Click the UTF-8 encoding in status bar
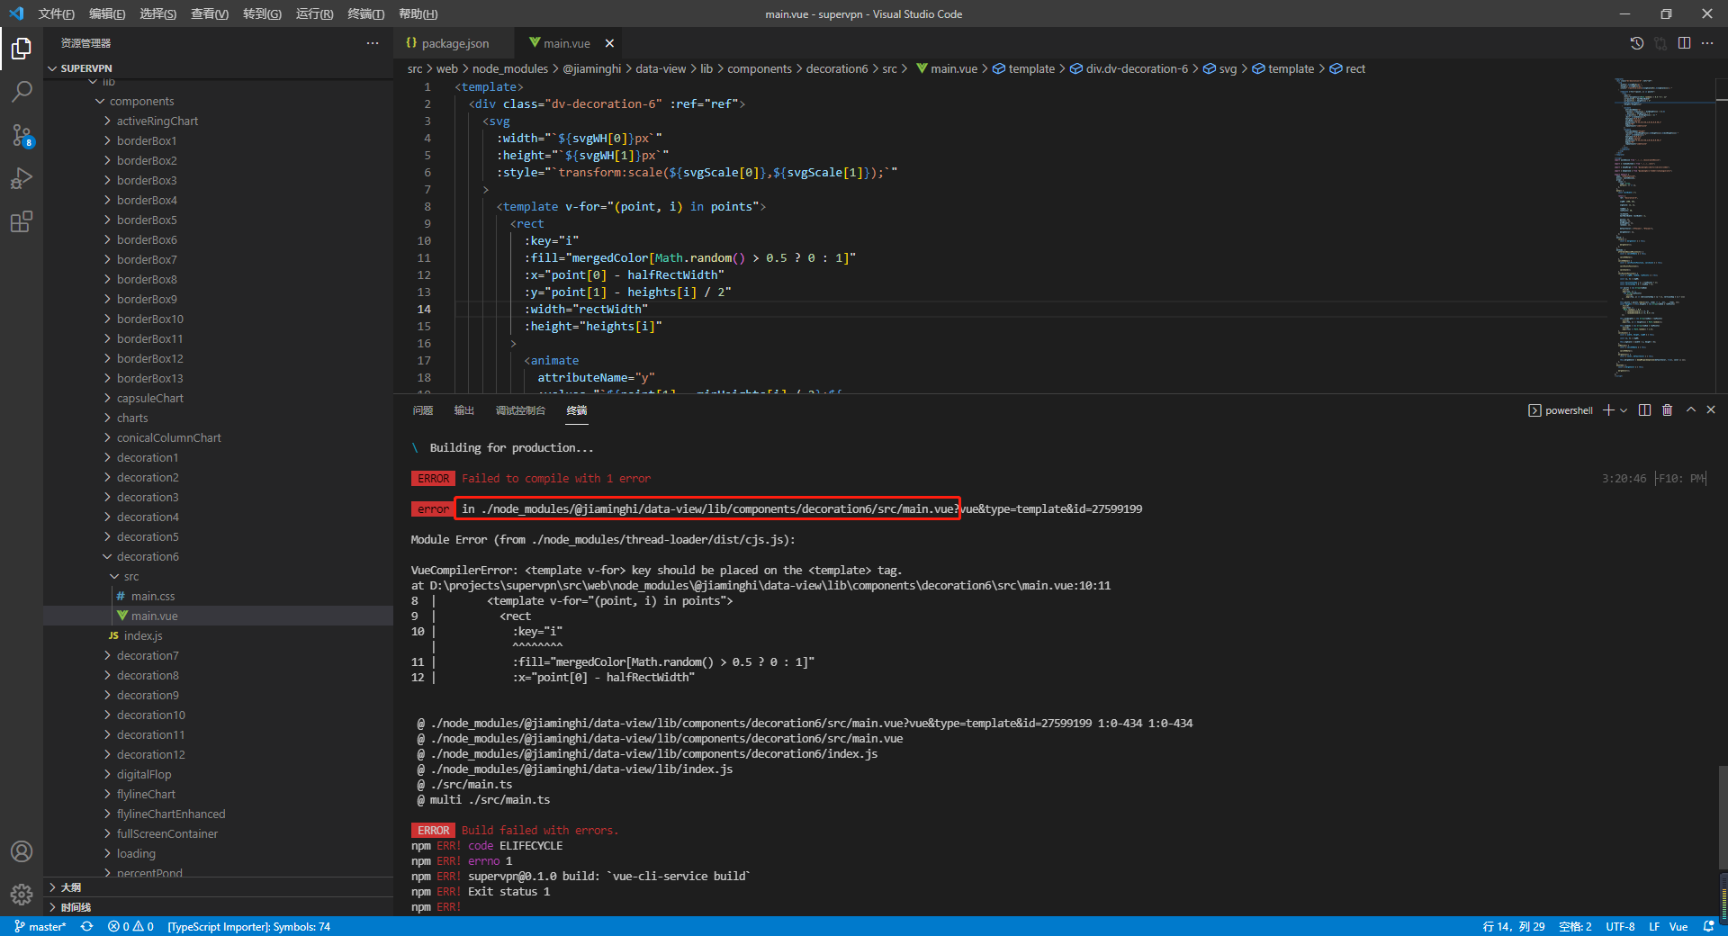This screenshot has width=1728, height=936. 1620,926
